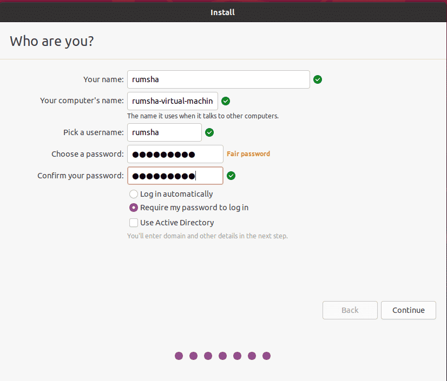The width and height of the screenshot is (447, 381).
Task: Click the first purple progress dot
Action: click(179, 356)
